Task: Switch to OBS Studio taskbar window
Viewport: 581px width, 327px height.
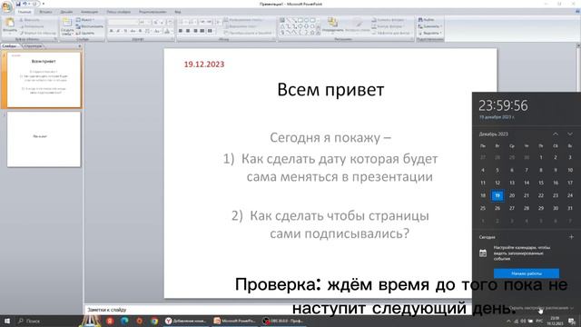Action: (x=282, y=321)
